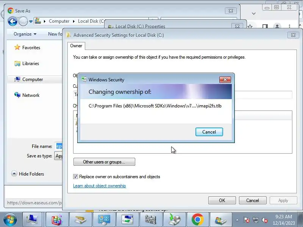Viewport: 303px width, 227px height.
Task: Confirm Advanced Security Settings with OK
Action: (222, 201)
